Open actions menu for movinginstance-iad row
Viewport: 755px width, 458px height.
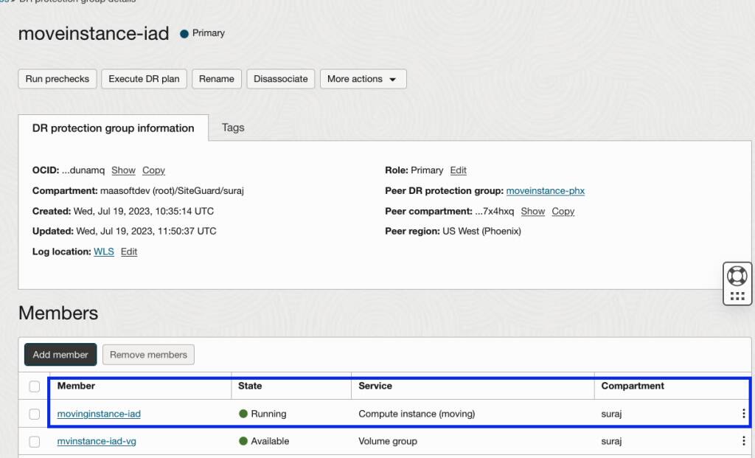[x=743, y=414]
